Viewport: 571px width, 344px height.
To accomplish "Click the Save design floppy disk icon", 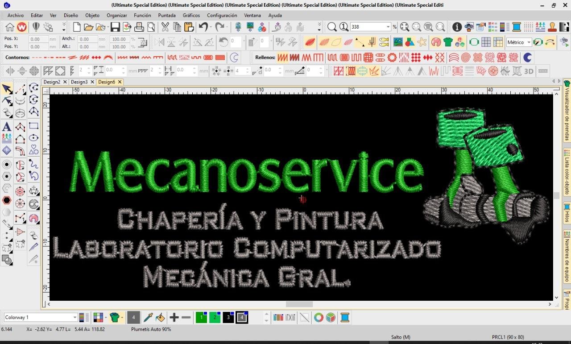I will pos(115,27).
